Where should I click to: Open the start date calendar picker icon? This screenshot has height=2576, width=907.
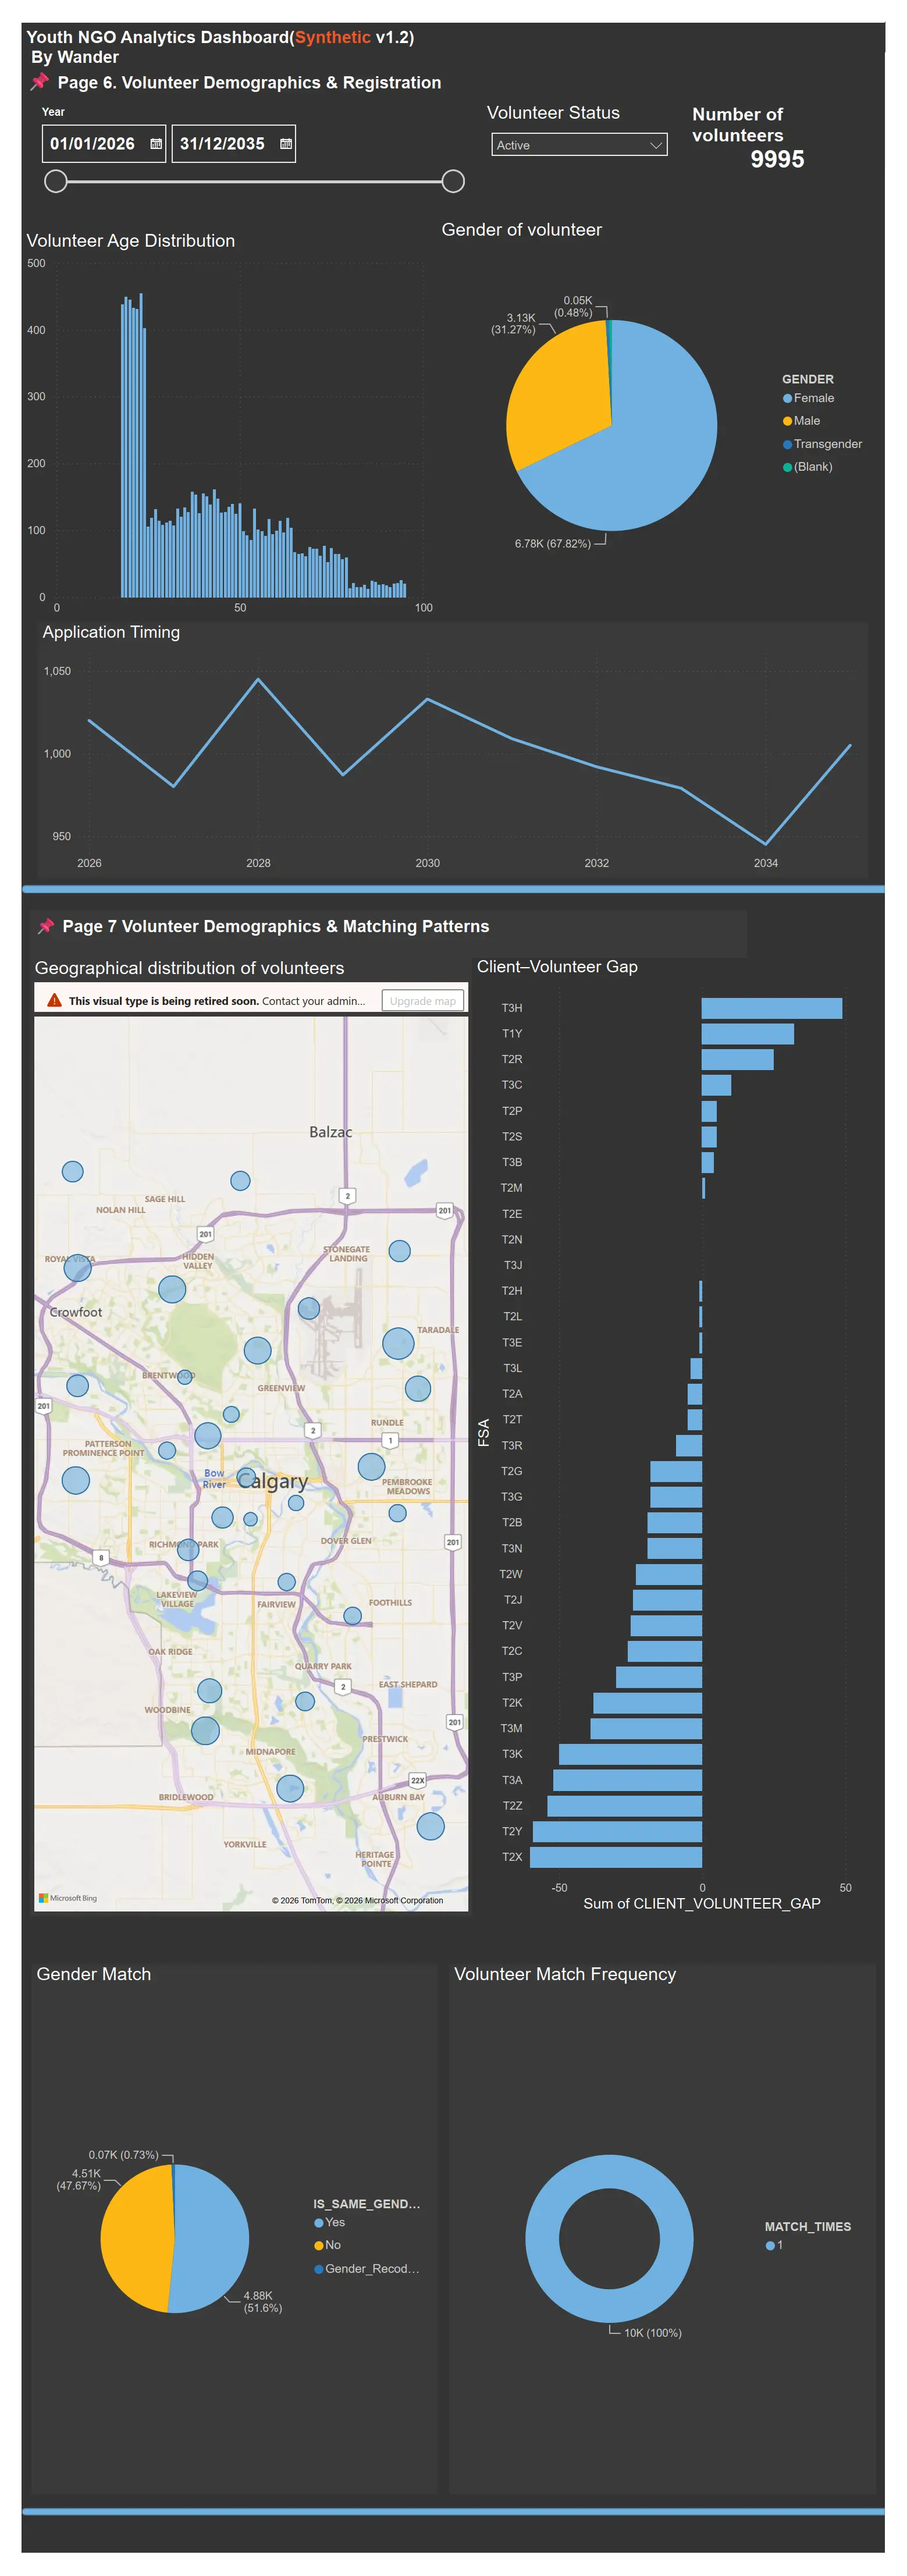tap(156, 144)
